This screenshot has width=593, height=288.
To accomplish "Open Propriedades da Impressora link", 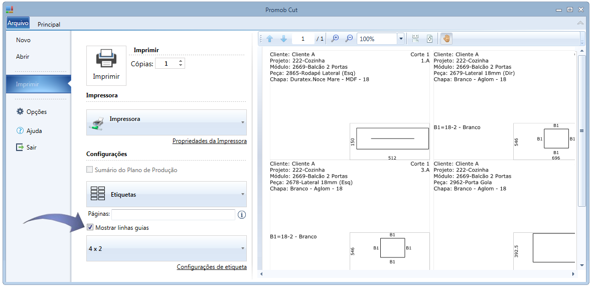I will click(210, 141).
